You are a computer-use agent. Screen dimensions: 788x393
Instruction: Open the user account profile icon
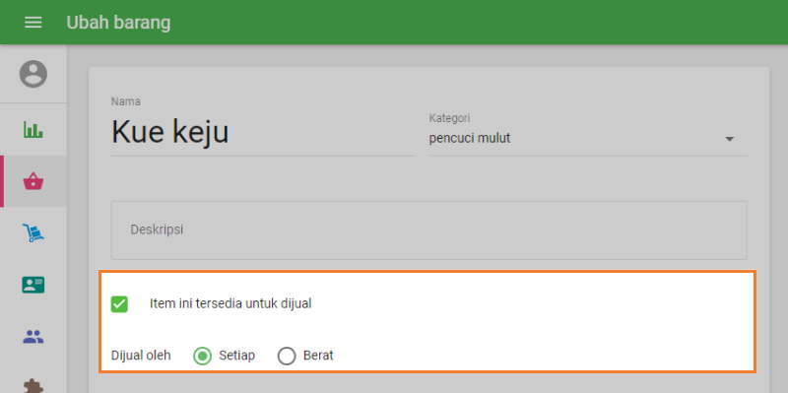(x=33, y=74)
